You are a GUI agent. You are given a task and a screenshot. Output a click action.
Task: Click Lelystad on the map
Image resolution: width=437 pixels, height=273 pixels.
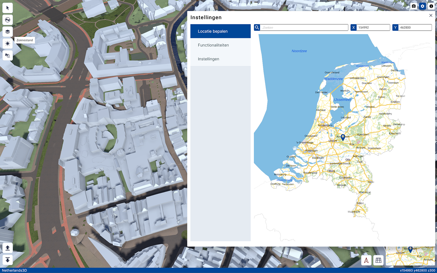[x=346, y=117]
